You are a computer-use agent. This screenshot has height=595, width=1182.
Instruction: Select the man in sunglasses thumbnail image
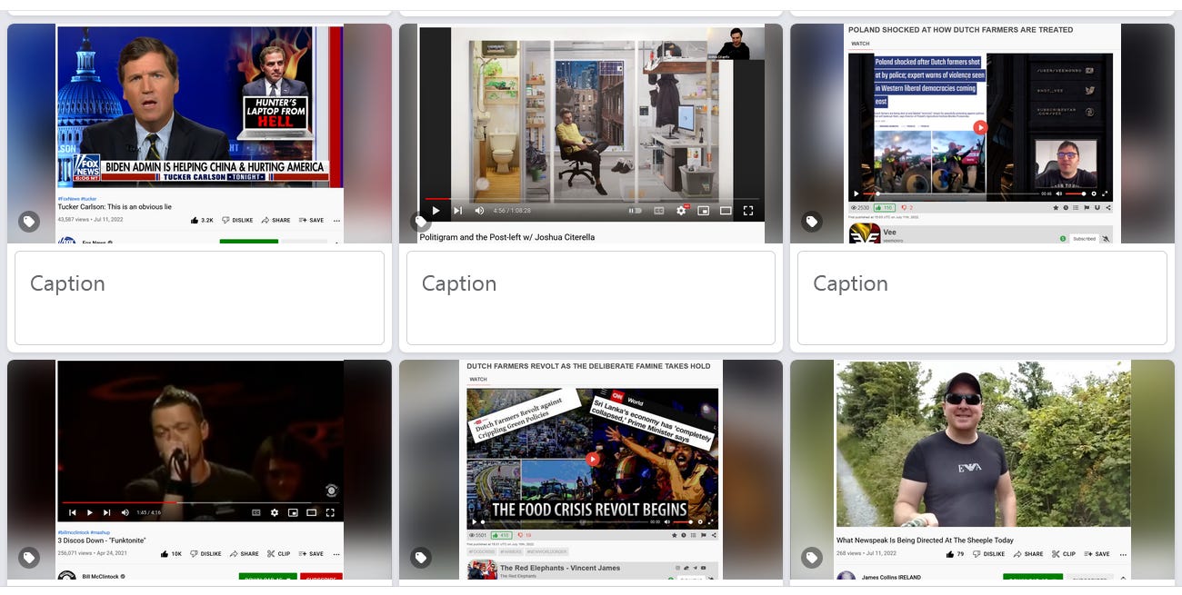point(983,443)
